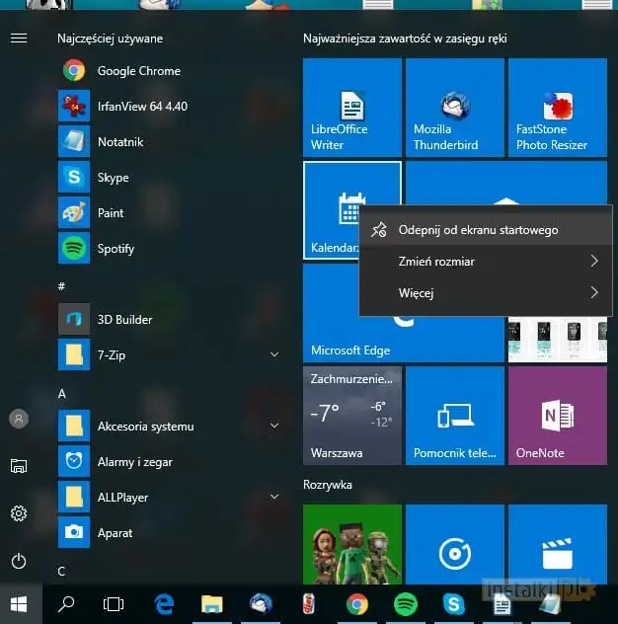Click the Power icon in sidebar
The height and width of the screenshot is (624, 618).
[x=18, y=561]
